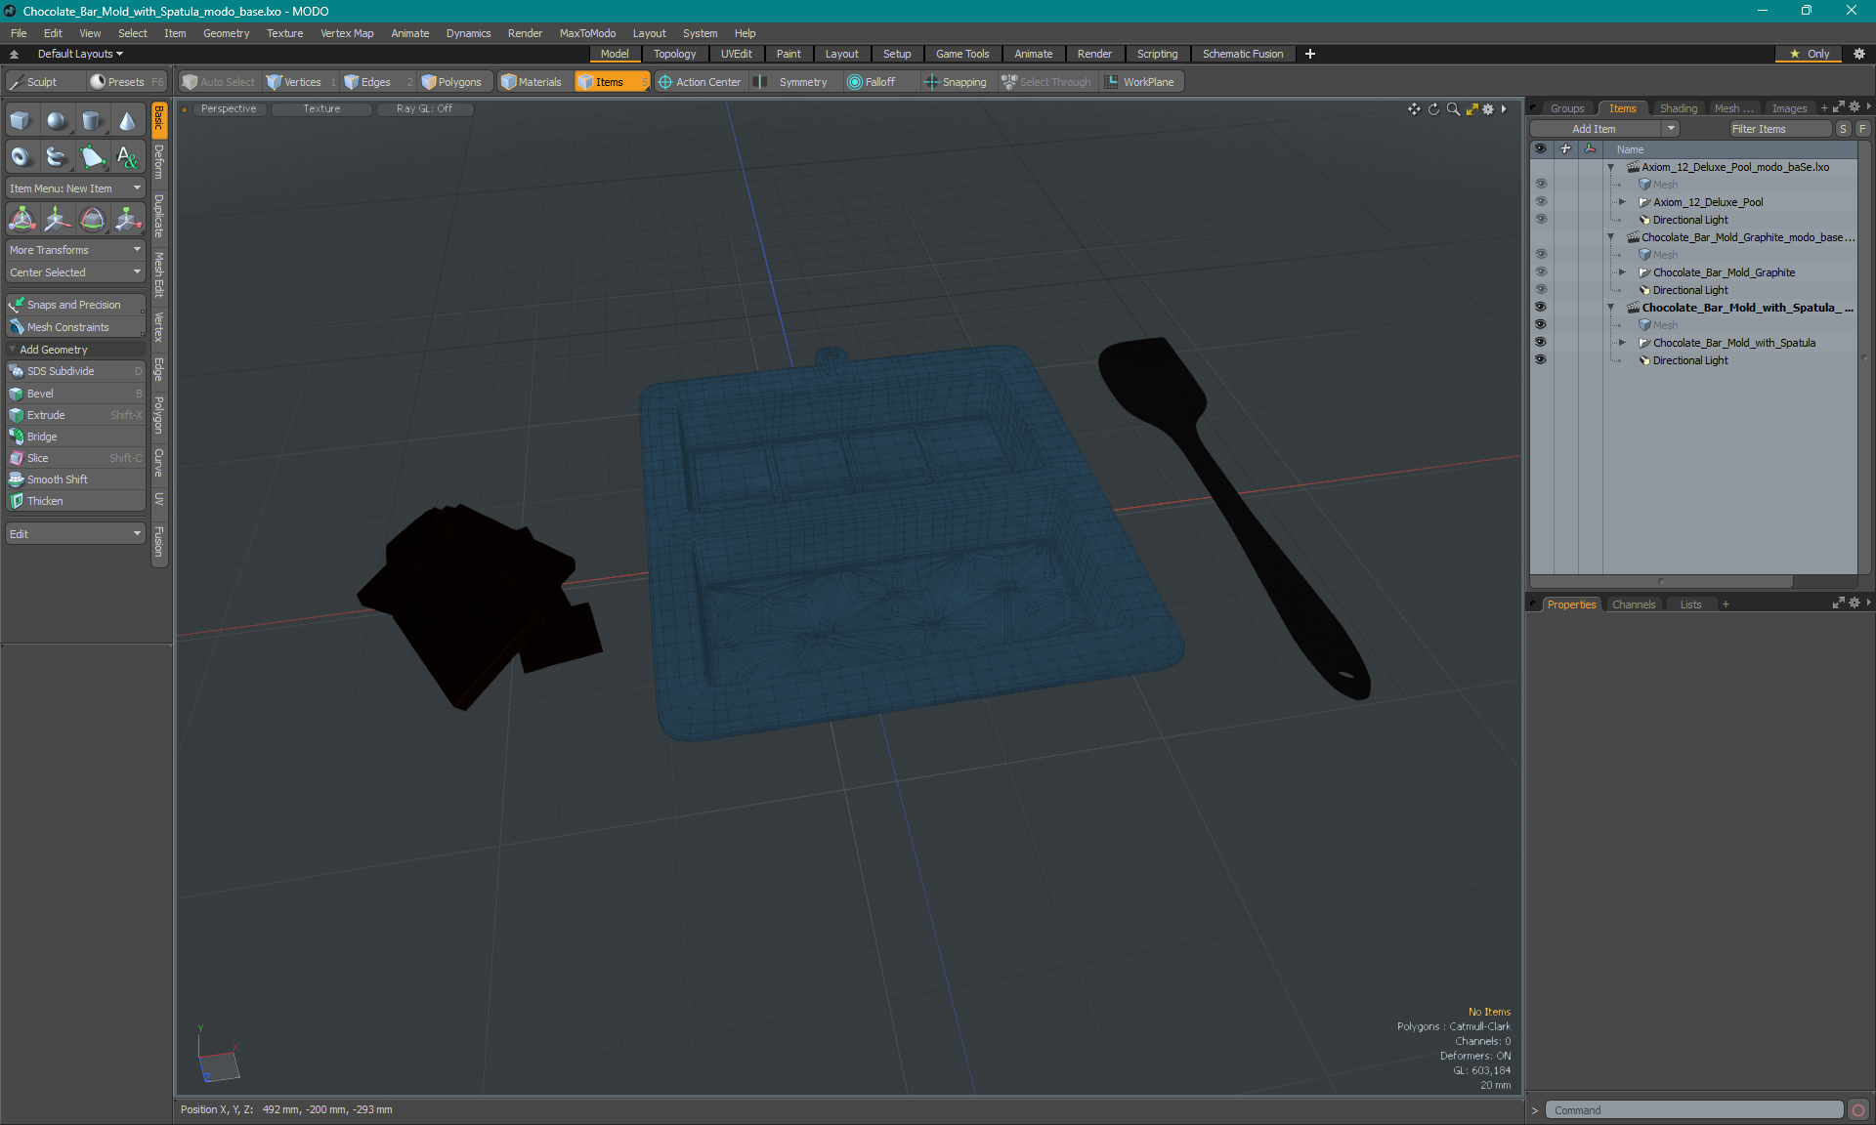1876x1125 pixels.
Task: Open the Geometry menu
Action: 226,33
